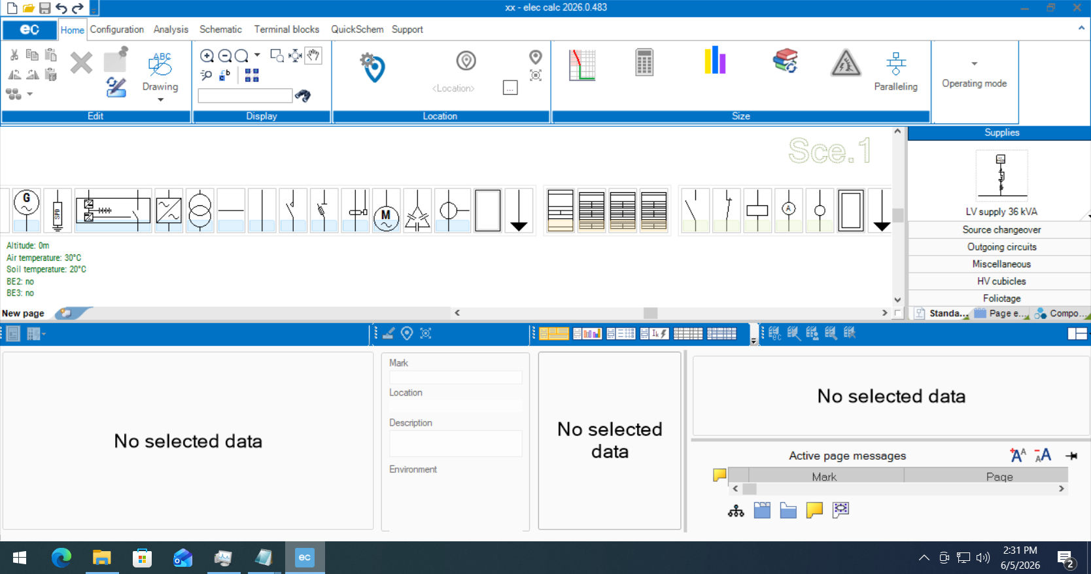Click the horizontal scrollbar thumb of the drawing
This screenshot has width=1091, height=574.
[650, 313]
